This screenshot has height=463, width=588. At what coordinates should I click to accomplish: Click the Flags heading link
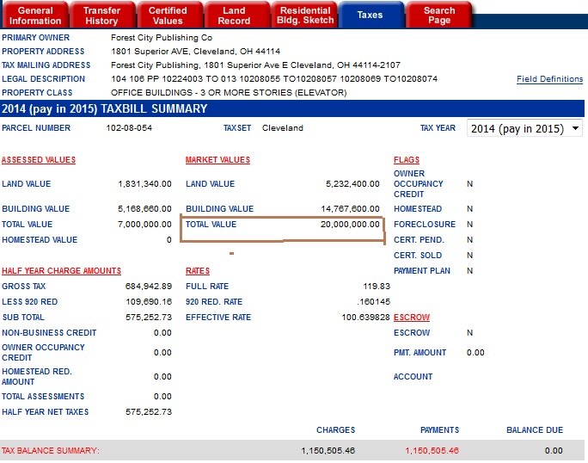(407, 160)
